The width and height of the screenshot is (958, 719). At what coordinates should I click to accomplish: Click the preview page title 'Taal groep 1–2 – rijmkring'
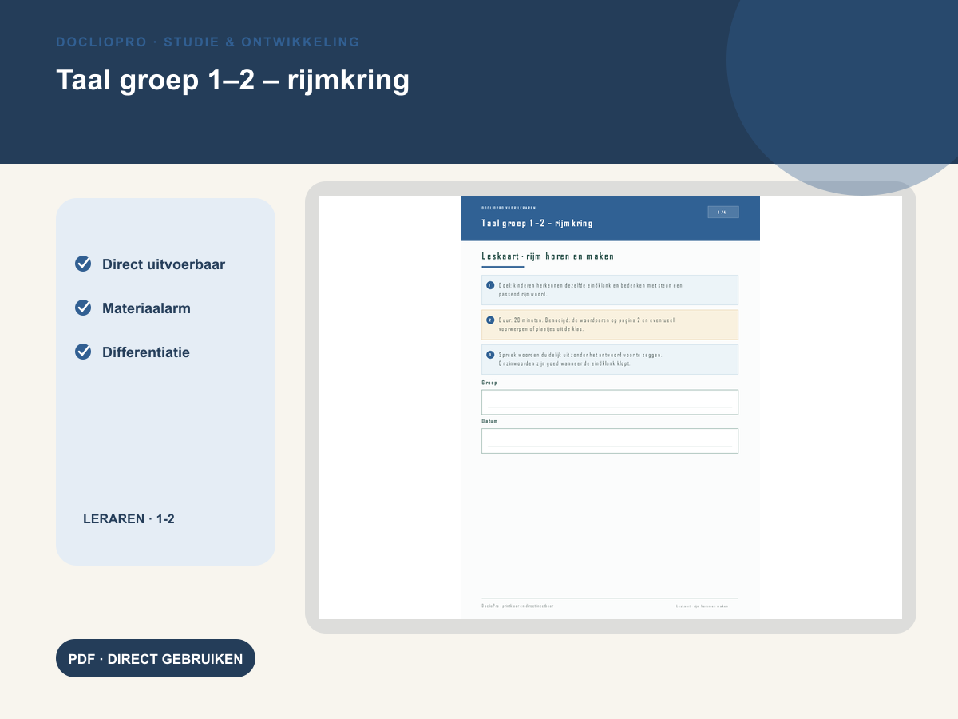coord(537,224)
